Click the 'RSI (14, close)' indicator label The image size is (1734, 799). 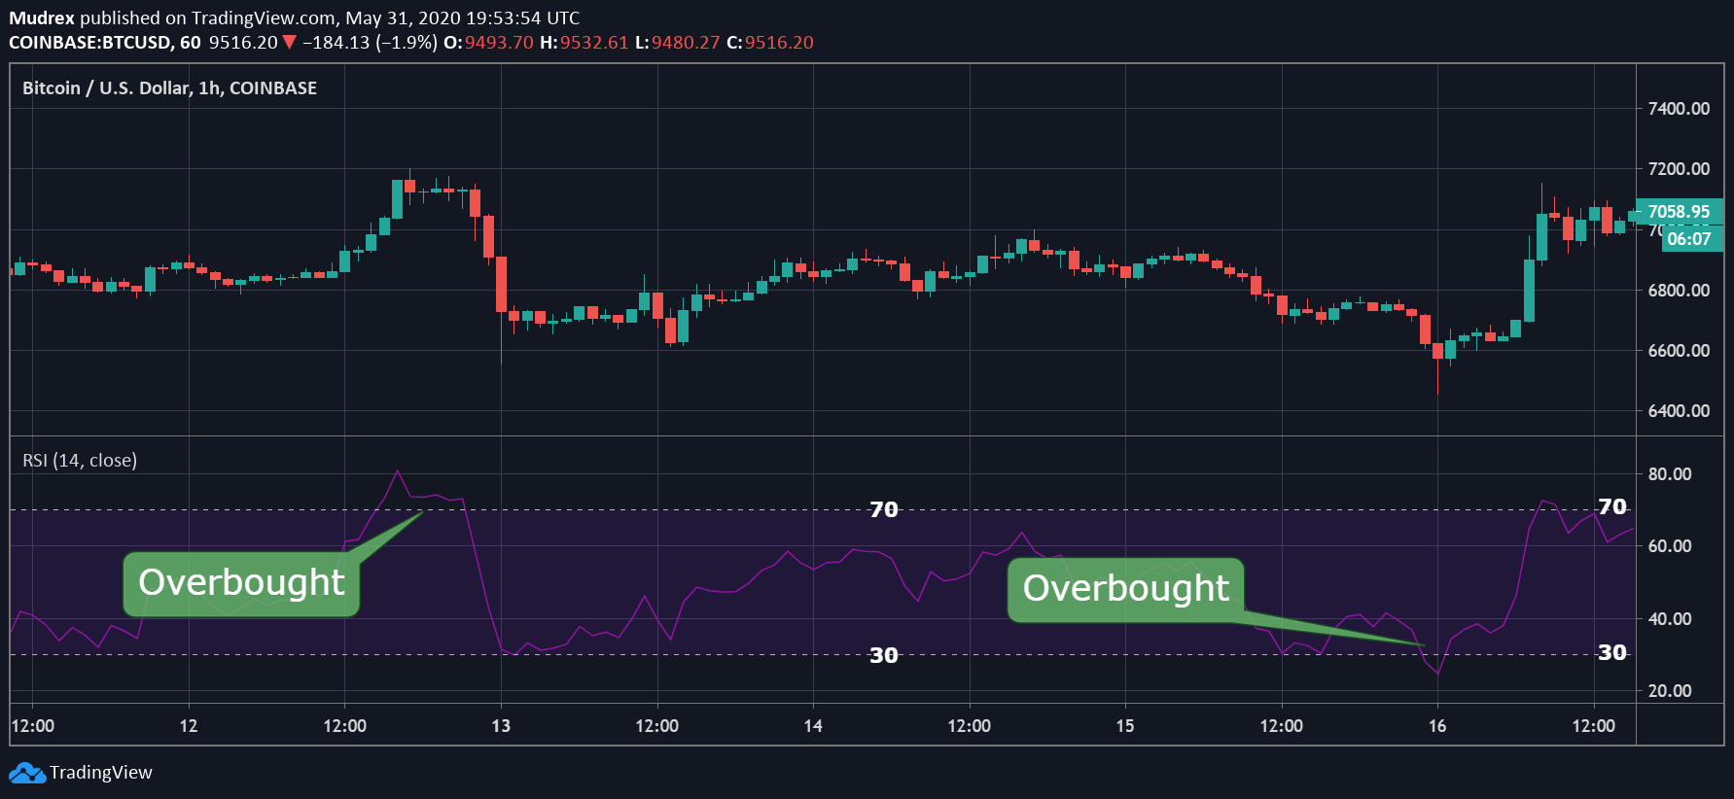coord(80,461)
